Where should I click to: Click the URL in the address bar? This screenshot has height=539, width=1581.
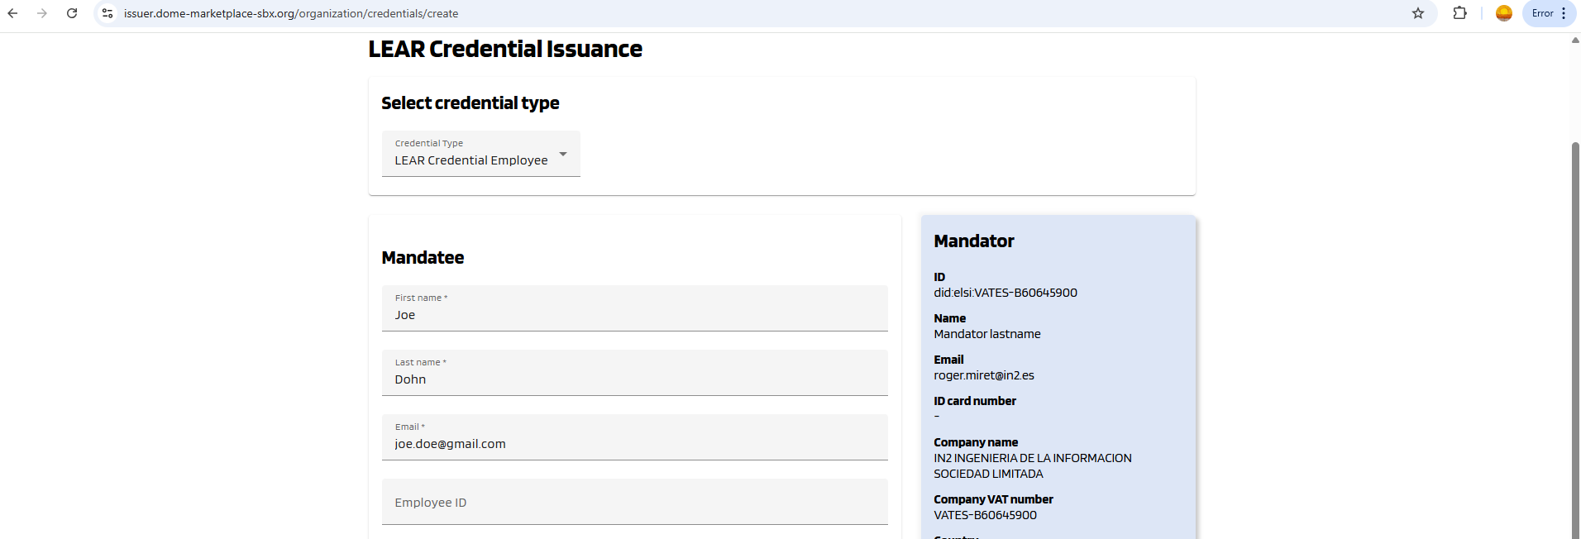[291, 13]
